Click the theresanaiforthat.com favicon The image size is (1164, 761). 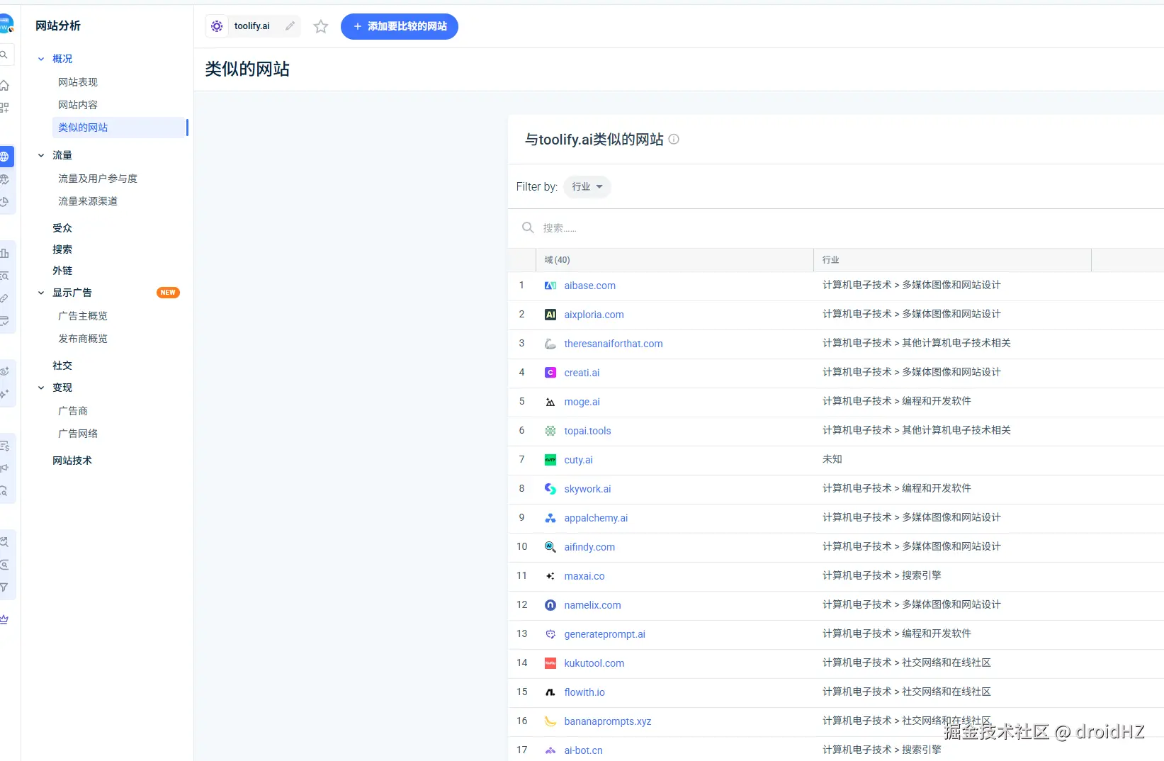click(x=550, y=344)
